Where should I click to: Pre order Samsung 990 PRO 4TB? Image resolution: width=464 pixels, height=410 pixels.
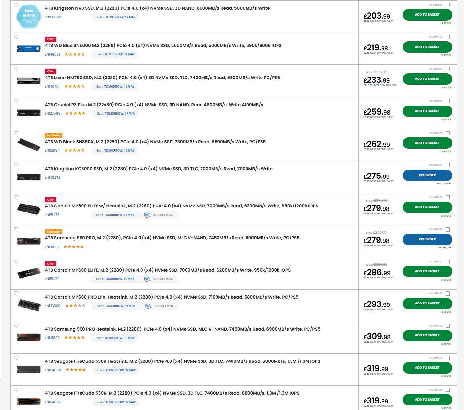pyautogui.click(x=427, y=239)
